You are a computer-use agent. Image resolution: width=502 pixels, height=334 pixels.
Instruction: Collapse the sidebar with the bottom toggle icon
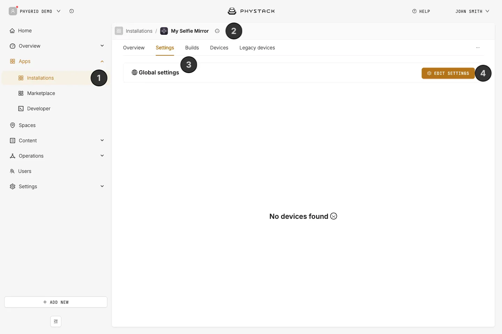(x=56, y=321)
